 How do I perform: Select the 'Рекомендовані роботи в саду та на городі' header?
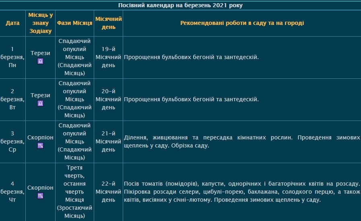pos(242,23)
